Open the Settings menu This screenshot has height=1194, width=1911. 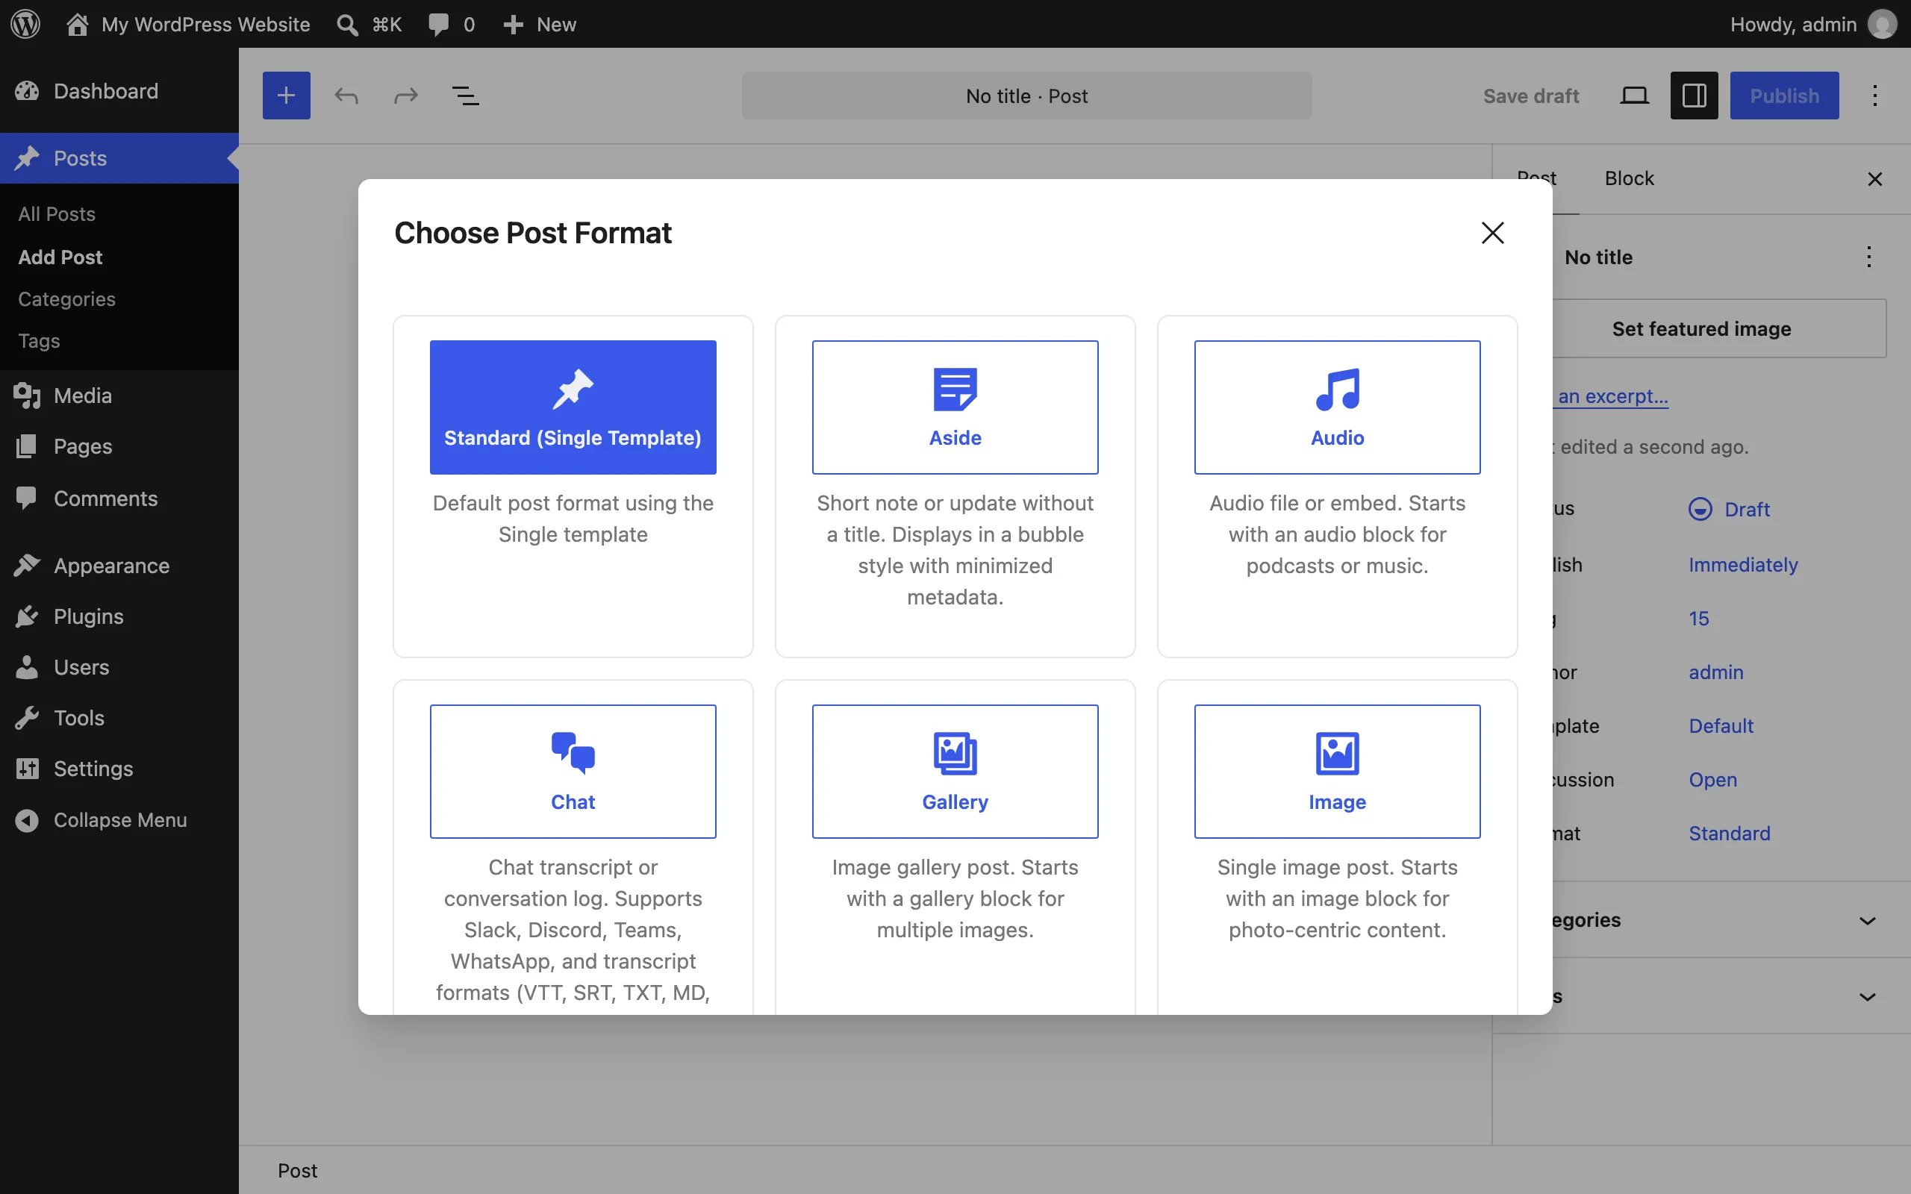pos(119,769)
